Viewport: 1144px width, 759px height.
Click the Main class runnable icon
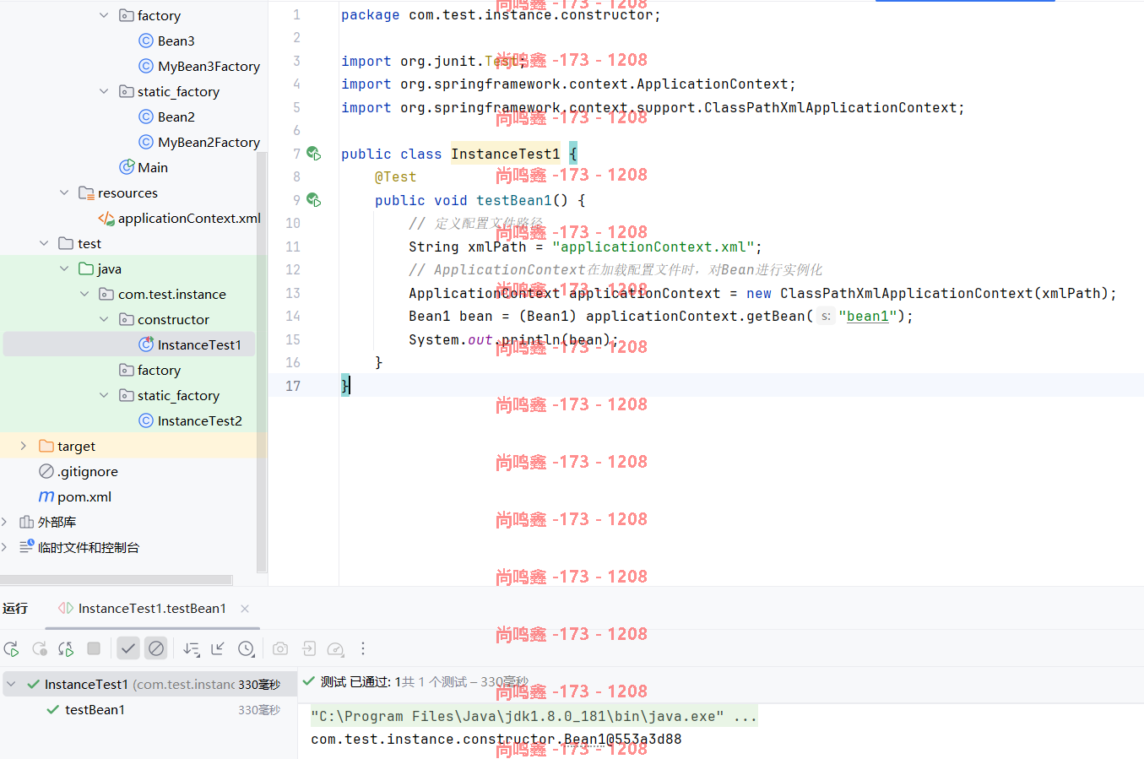(127, 167)
